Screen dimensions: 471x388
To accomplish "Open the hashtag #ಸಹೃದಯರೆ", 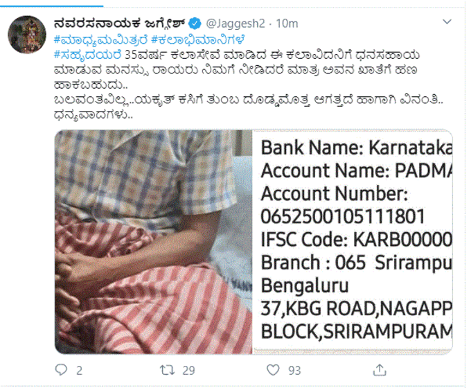I will [88, 55].
